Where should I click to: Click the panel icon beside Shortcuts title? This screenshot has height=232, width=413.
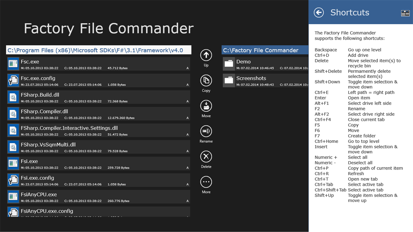(x=405, y=13)
